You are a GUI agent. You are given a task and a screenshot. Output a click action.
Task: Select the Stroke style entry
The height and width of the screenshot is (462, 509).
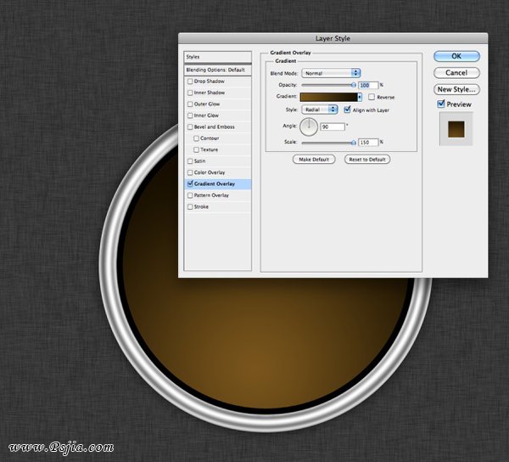pyautogui.click(x=201, y=207)
